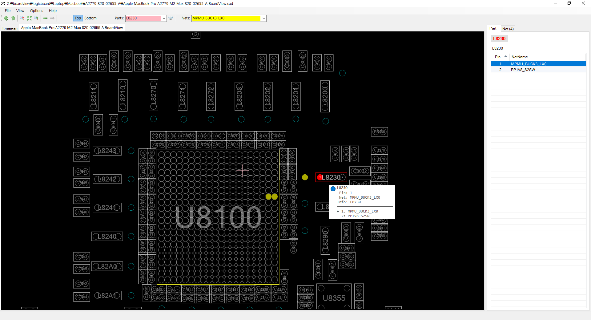Screen dimensions: 591x320
Task: Click the rotate counter-clockwise toolbar icon
Action: [6, 18]
